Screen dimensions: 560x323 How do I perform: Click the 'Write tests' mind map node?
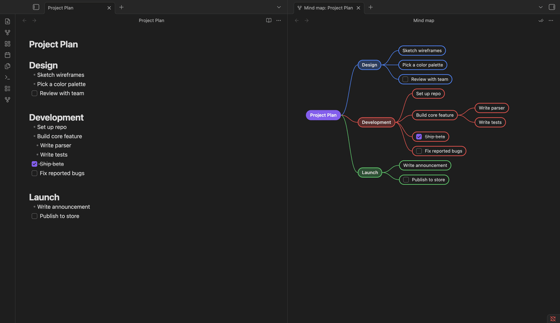490,122
